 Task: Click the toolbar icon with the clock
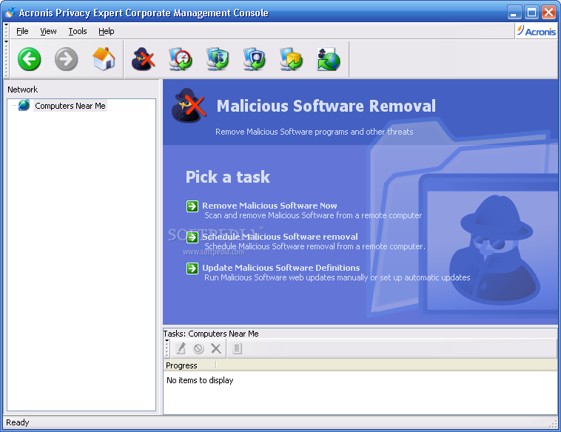click(181, 59)
